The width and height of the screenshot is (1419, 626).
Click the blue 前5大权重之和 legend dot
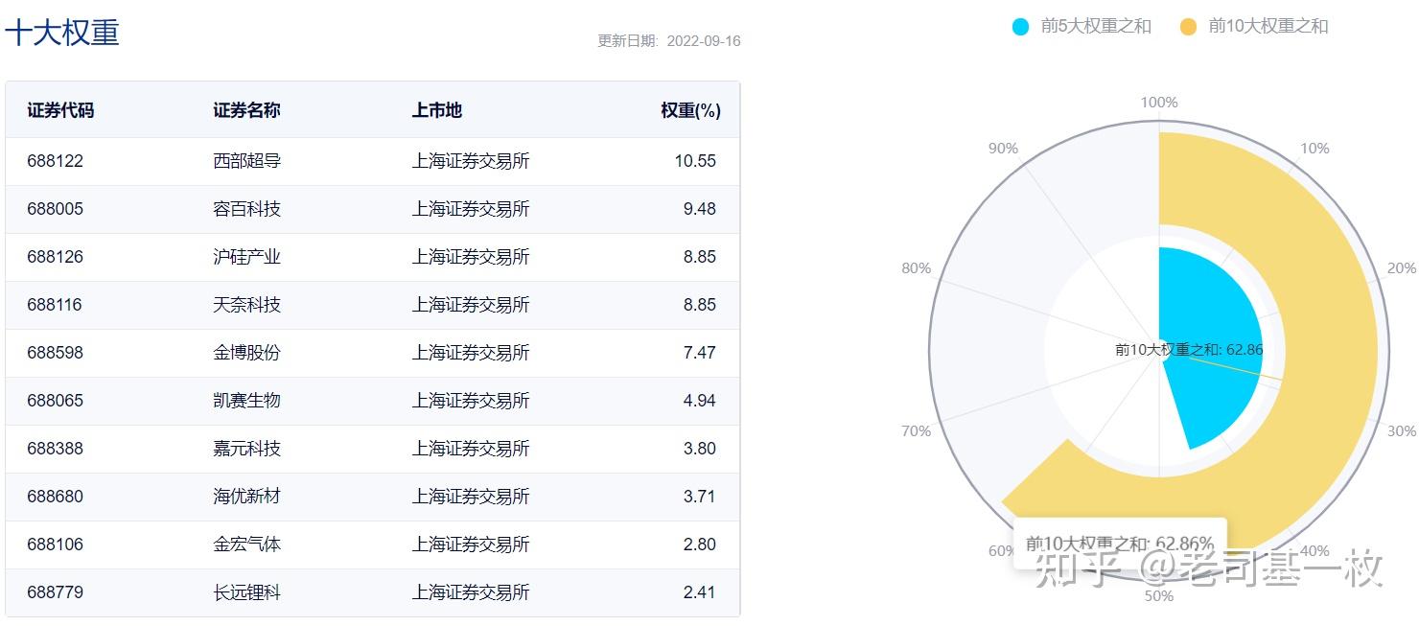point(1020,27)
